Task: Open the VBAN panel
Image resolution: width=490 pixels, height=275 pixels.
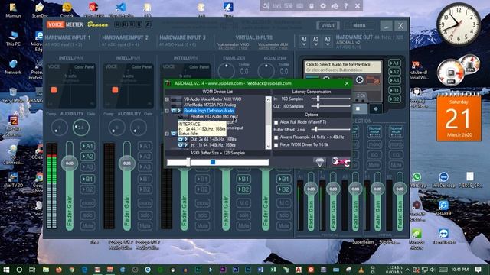Action: (x=328, y=25)
